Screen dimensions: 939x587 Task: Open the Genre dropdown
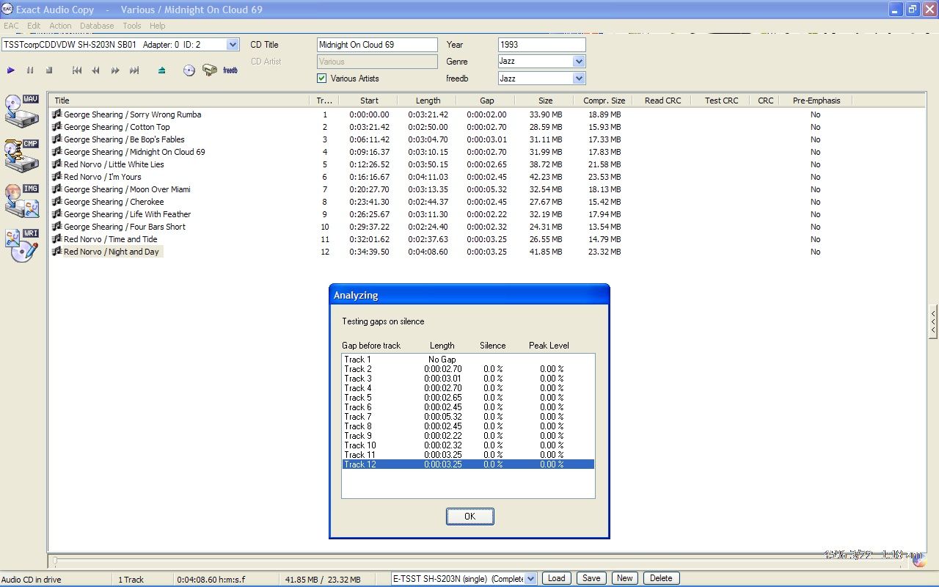point(579,62)
